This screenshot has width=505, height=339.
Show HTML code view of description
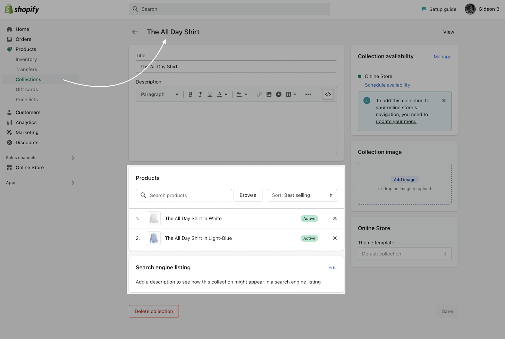pos(328,94)
